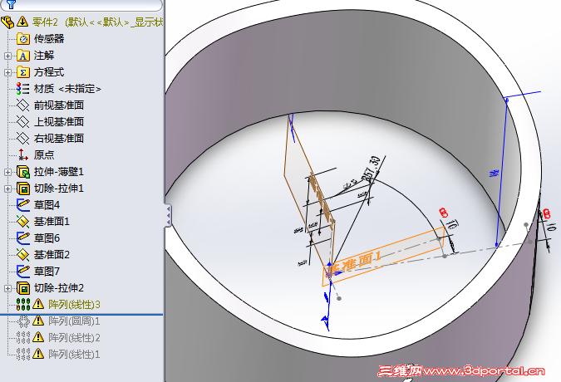Click the 基准面2 reference plane icon
This screenshot has width=561, height=382.
[x=23, y=255]
